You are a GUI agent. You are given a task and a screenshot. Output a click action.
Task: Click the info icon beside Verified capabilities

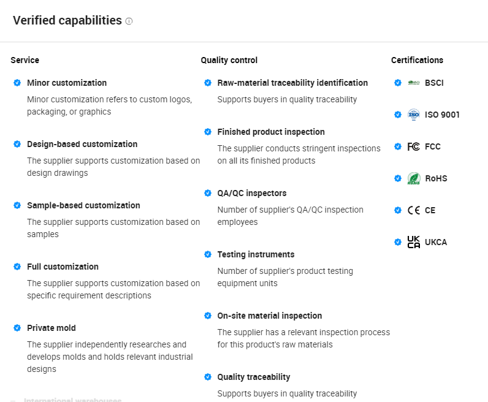click(129, 21)
